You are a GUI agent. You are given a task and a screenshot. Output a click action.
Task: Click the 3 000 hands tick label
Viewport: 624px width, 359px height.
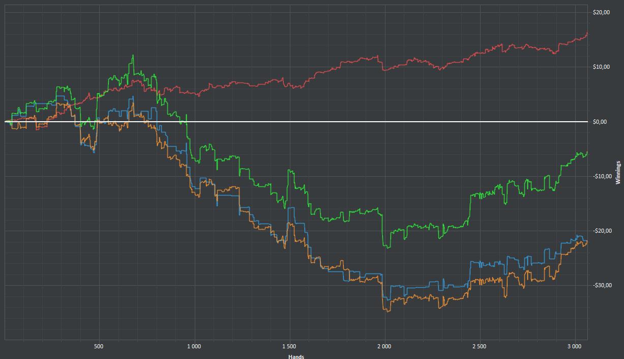(x=574, y=346)
